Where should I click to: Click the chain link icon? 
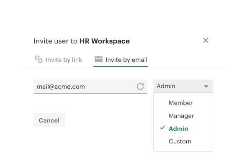tap(39, 59)
